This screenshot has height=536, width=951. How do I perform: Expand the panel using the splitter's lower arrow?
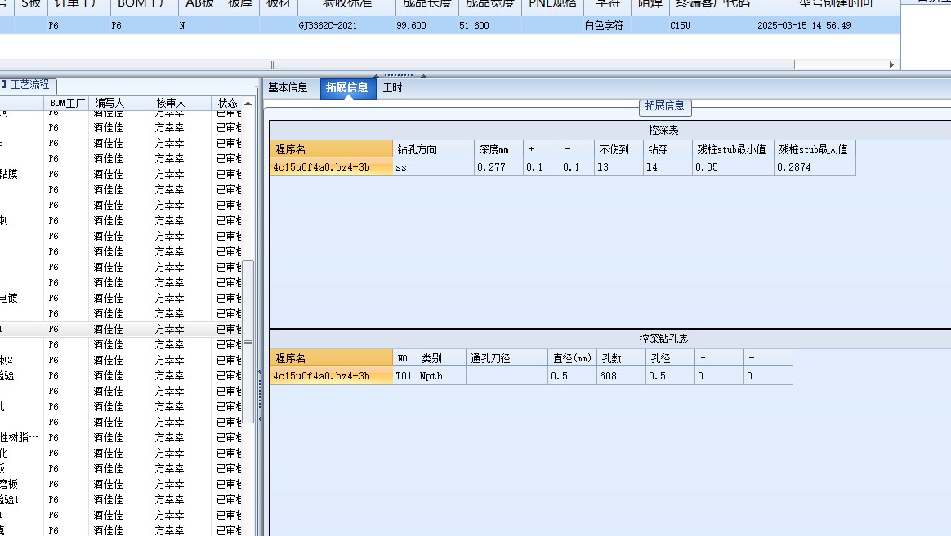(260, 419)
